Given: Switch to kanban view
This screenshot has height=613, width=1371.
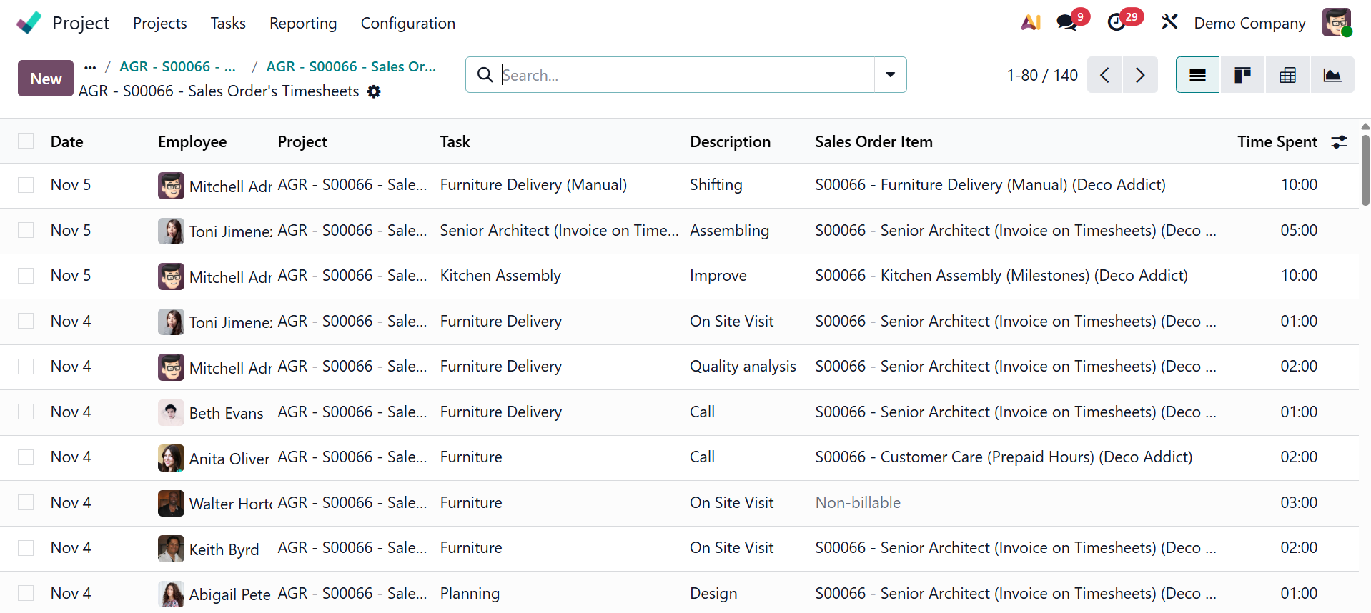Looking at the screenshot, I should [1242, 75].
